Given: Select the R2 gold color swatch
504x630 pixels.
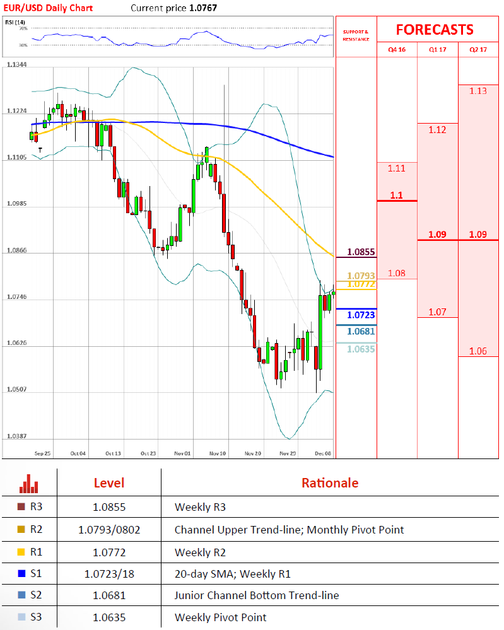Looking at the screenshot, I should [21, 529].
